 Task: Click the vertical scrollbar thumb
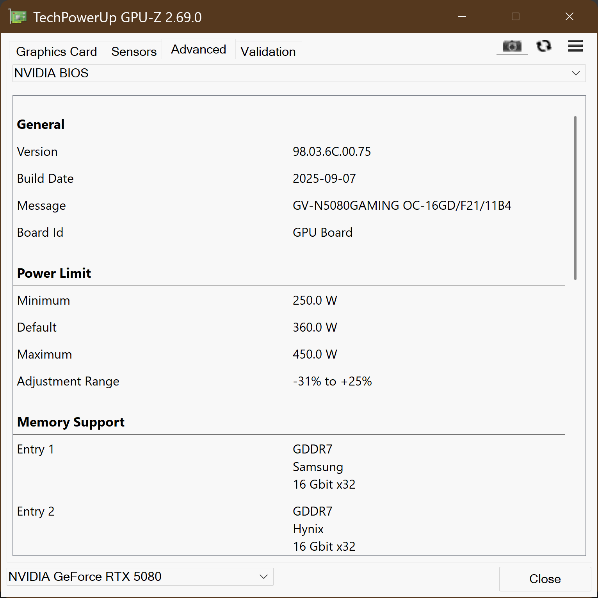click(575, 198)
